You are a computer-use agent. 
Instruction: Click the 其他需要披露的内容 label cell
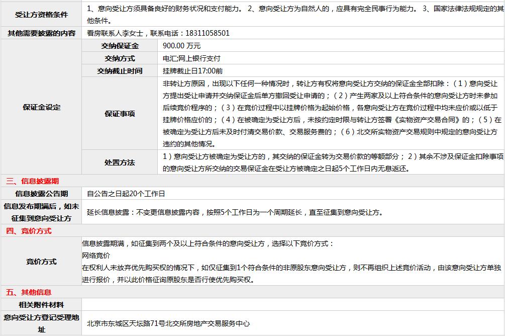click(x=41, y=33)
